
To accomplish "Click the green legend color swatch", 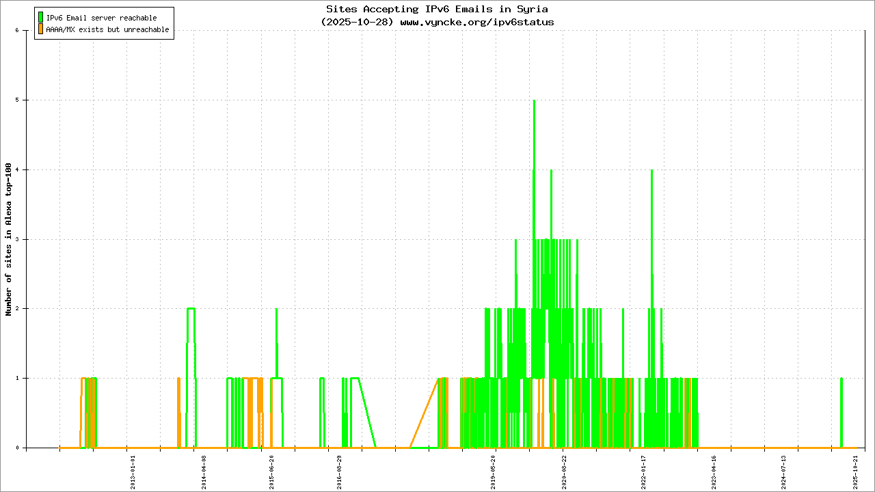I will (x=41, y=17).
